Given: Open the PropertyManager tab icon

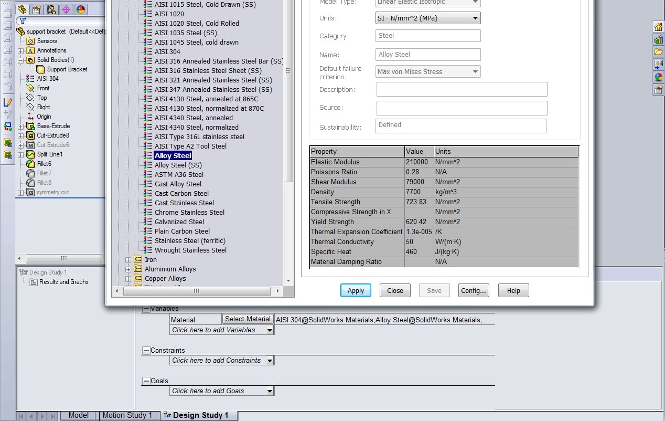Looking at the screenshot, I should [37, 9].
